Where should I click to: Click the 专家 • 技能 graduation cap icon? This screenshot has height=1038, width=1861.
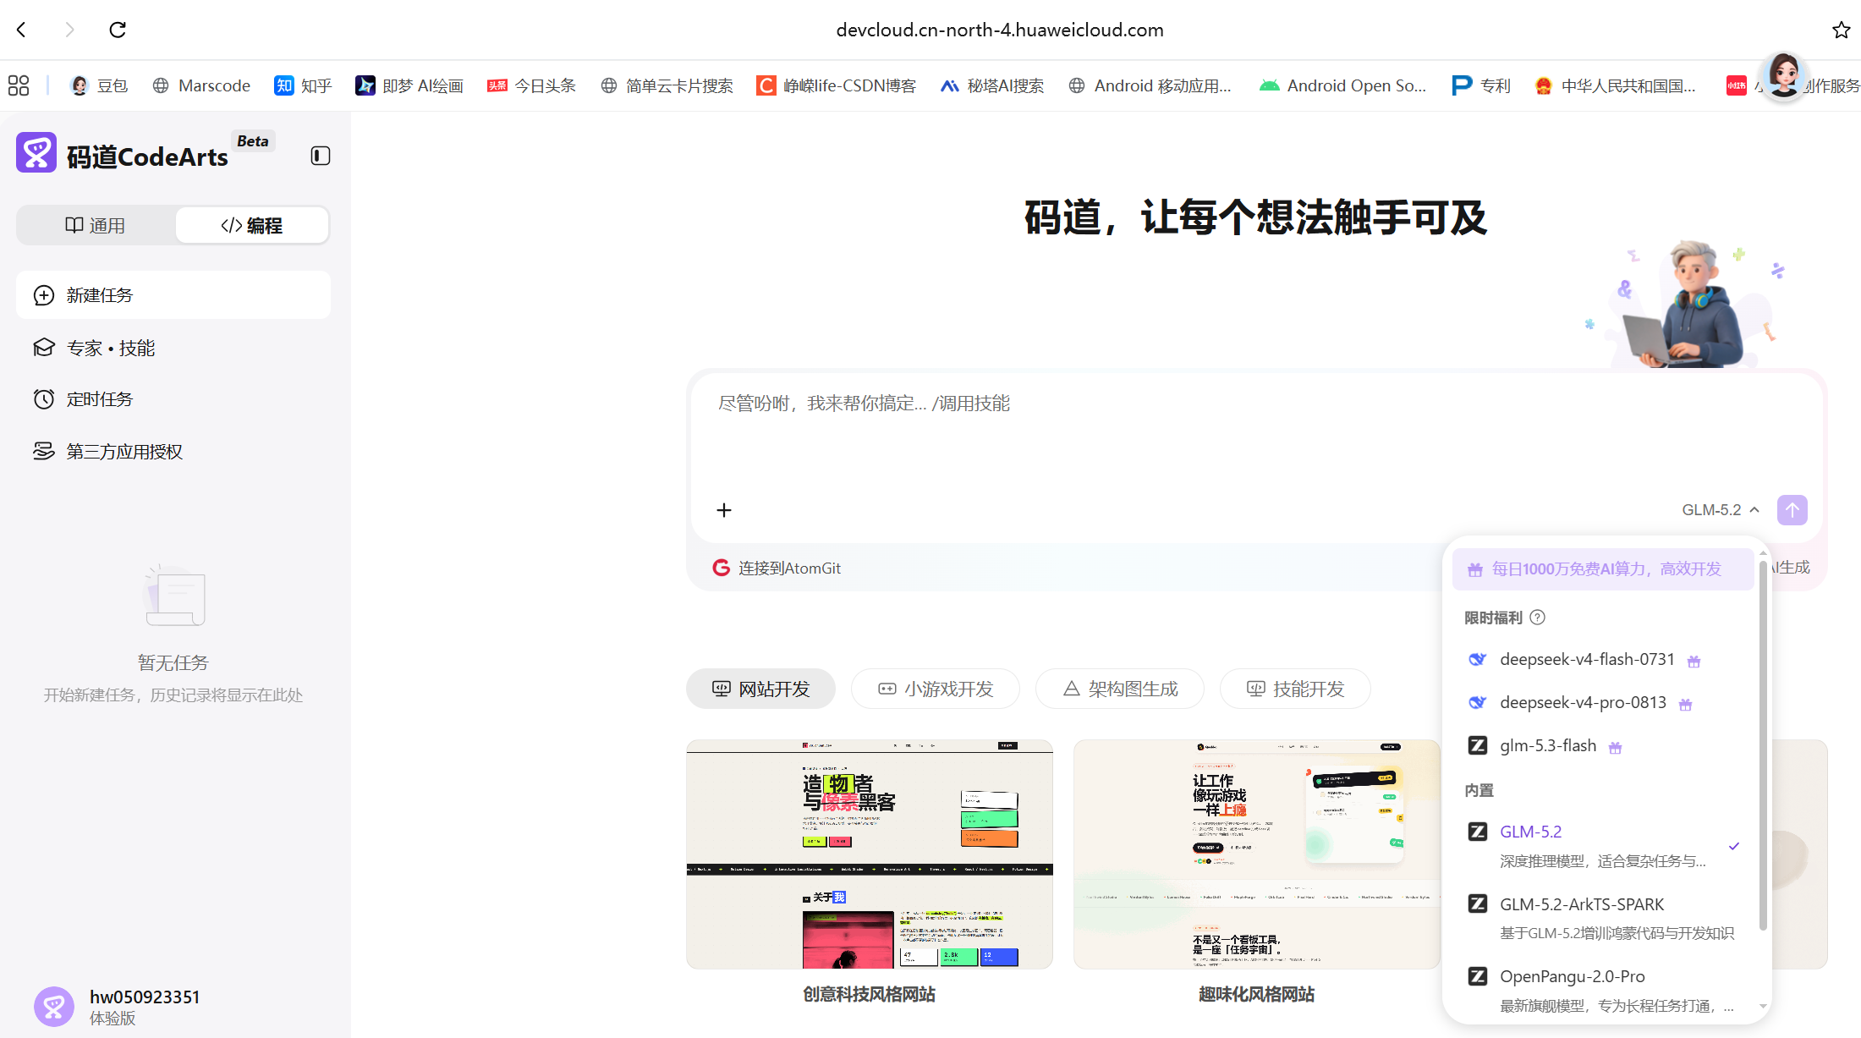pyautogui.click(x=44, y=348)
